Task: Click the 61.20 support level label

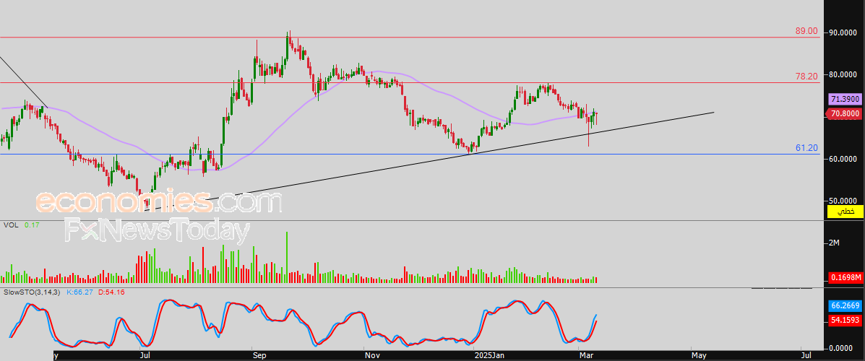Action: 806,148
